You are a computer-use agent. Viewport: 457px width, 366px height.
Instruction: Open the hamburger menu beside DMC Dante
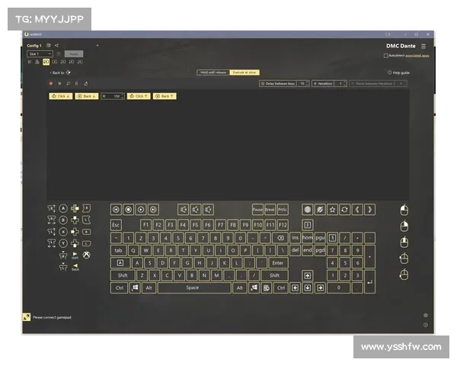[x=424, y=46]
